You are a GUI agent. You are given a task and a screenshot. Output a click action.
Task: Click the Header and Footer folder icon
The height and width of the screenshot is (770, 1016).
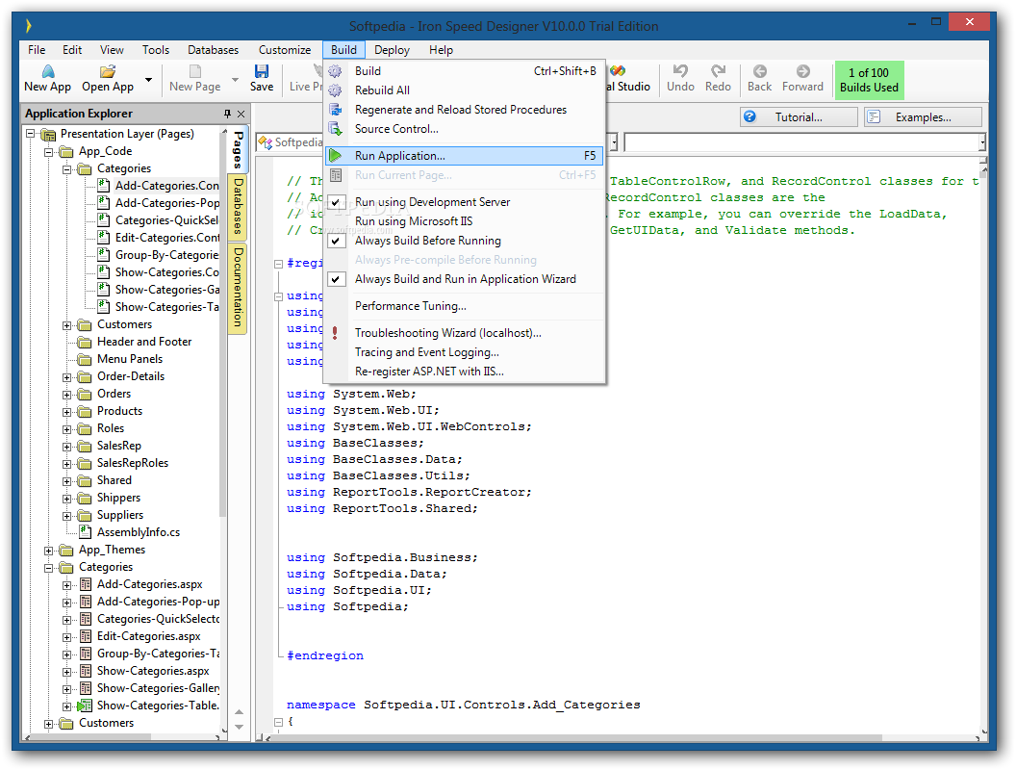(x=85, y=342)
